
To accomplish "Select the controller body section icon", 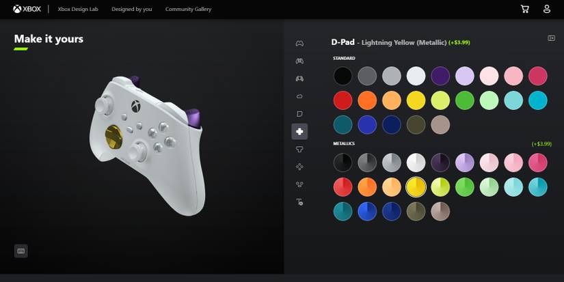I will [299, 44].
